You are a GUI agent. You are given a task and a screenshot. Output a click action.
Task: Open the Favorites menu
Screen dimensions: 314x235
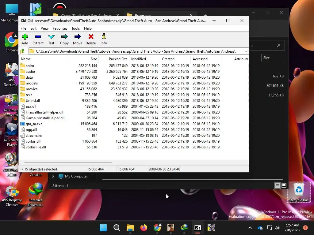tap(60, 28)
